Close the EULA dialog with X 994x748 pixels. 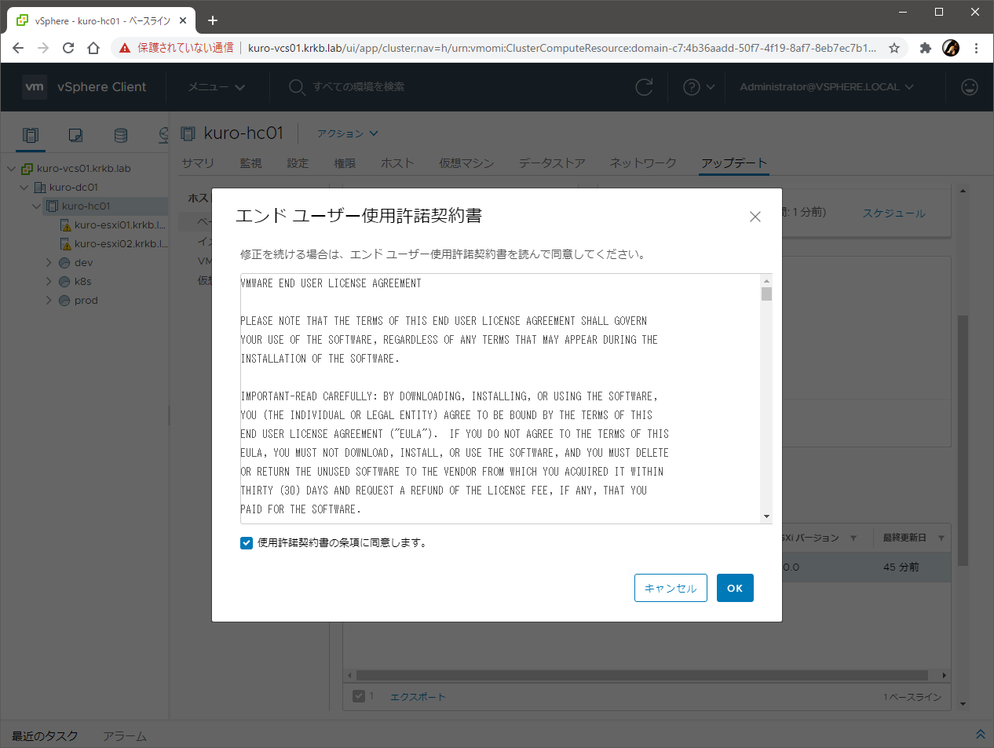[755, 217]
